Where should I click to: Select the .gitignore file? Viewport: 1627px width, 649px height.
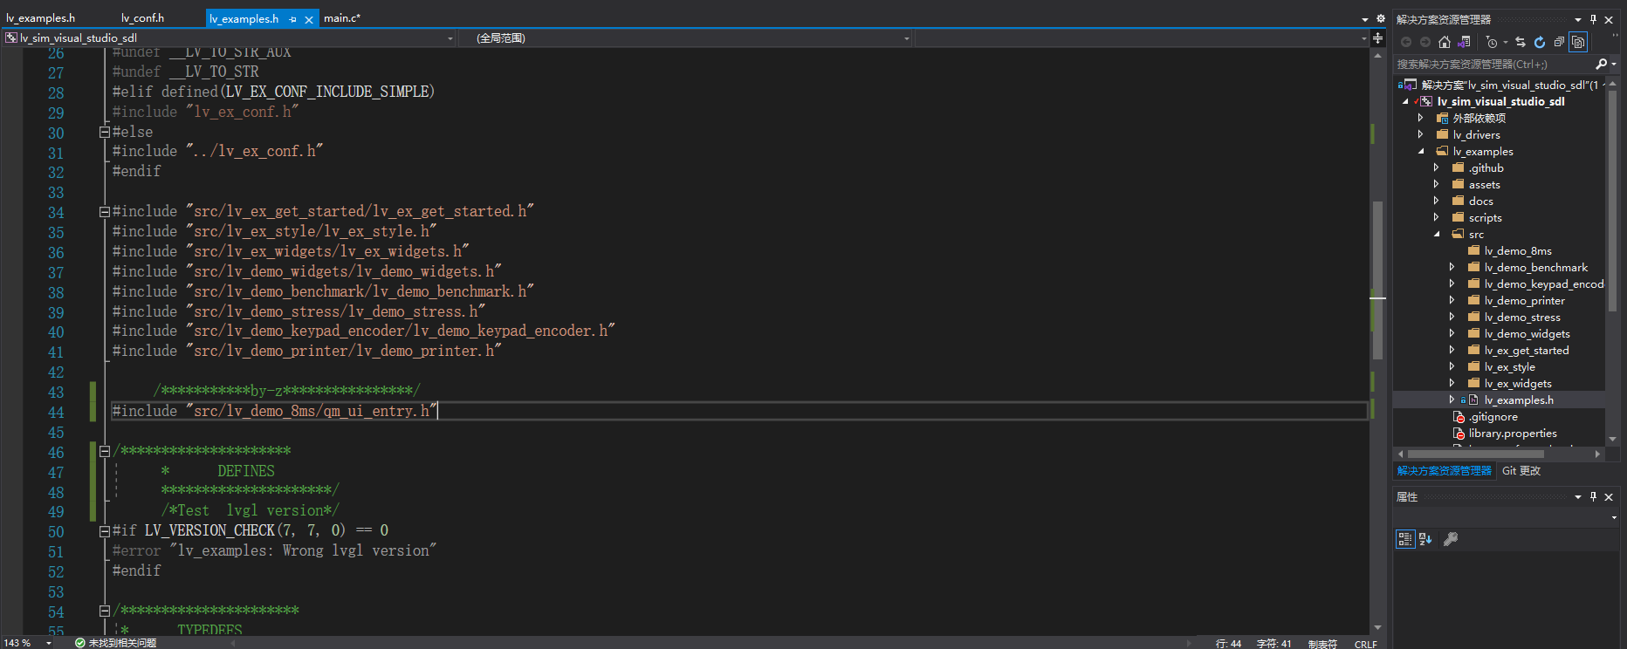click(x=1493, y=416)
